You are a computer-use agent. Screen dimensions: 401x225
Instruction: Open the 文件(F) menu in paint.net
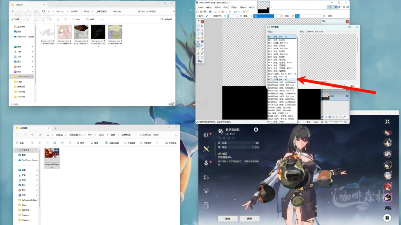[x=200, y=7]
